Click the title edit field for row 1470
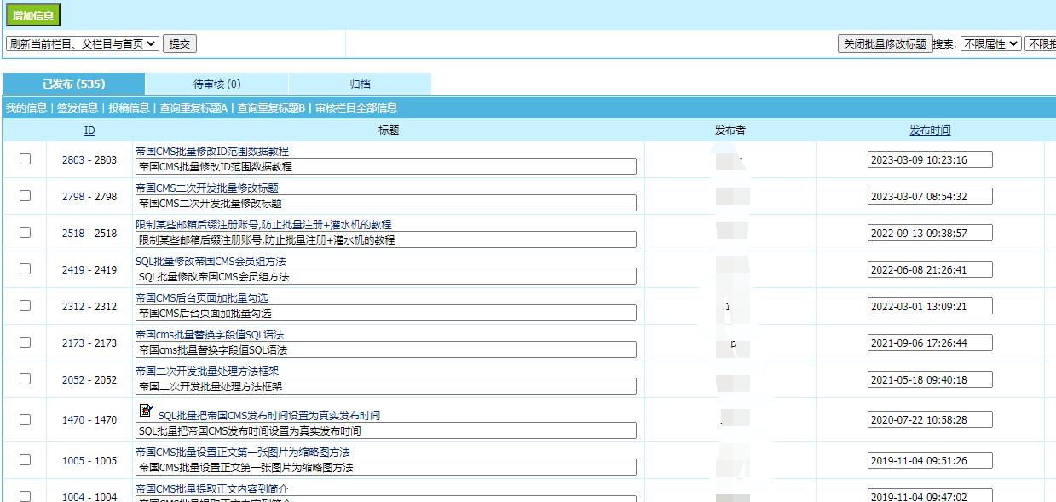Viewport: 1056px width, 502px height. pos(386,430)
